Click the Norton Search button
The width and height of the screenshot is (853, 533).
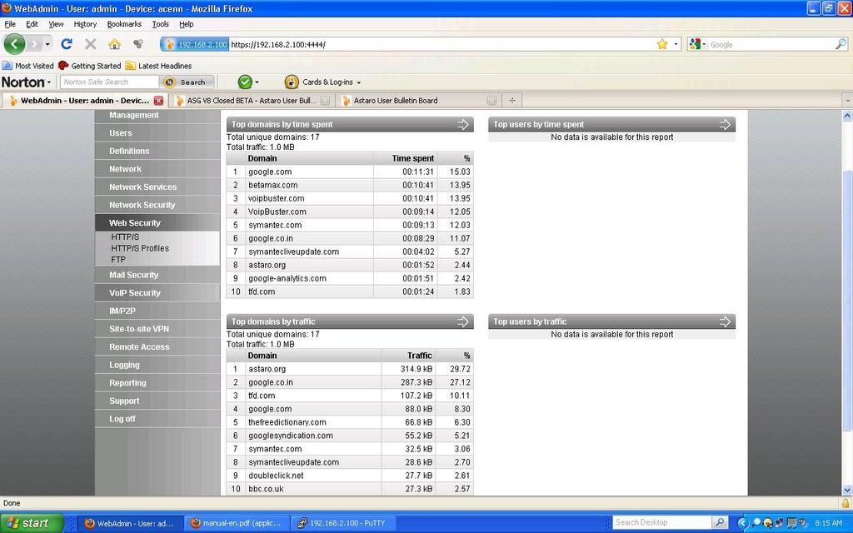187,82
